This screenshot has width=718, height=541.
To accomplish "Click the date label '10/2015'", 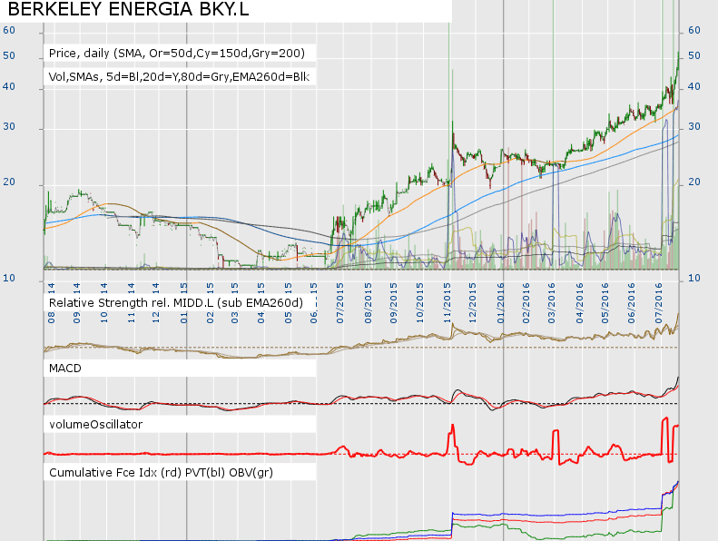I will click(x=420, y=303).
